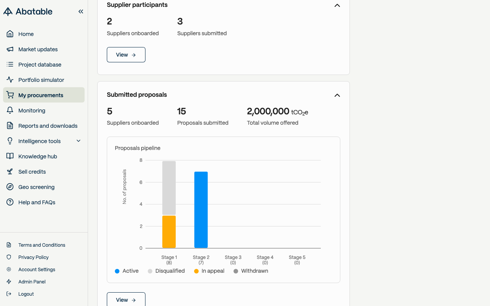Click the blue Stage 2 bar
The height and width of the screenshot is (306, 490).
[x=201, y=210]
